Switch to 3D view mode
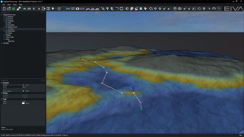Screen dimensions: 244x137 (24, 9)
